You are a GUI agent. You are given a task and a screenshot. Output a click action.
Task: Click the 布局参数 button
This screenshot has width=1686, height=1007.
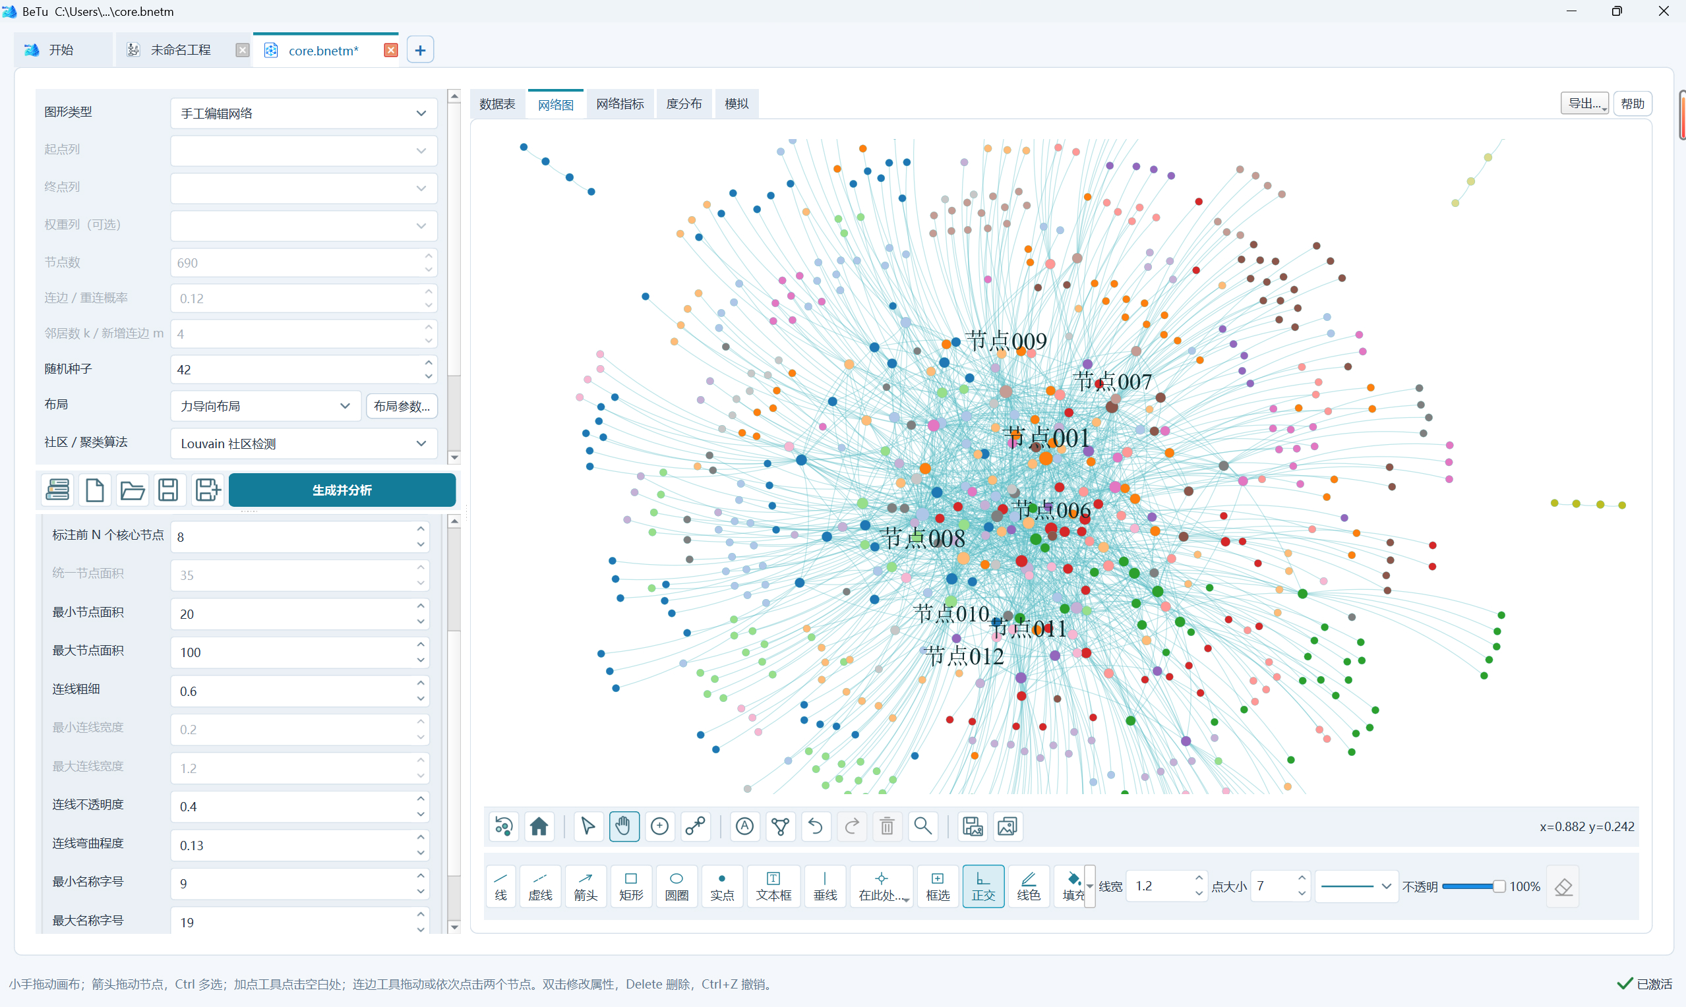tap(402, 406)
